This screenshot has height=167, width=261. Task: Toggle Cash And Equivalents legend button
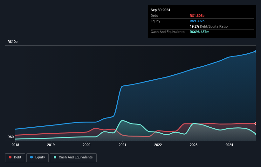pos(73,157)
